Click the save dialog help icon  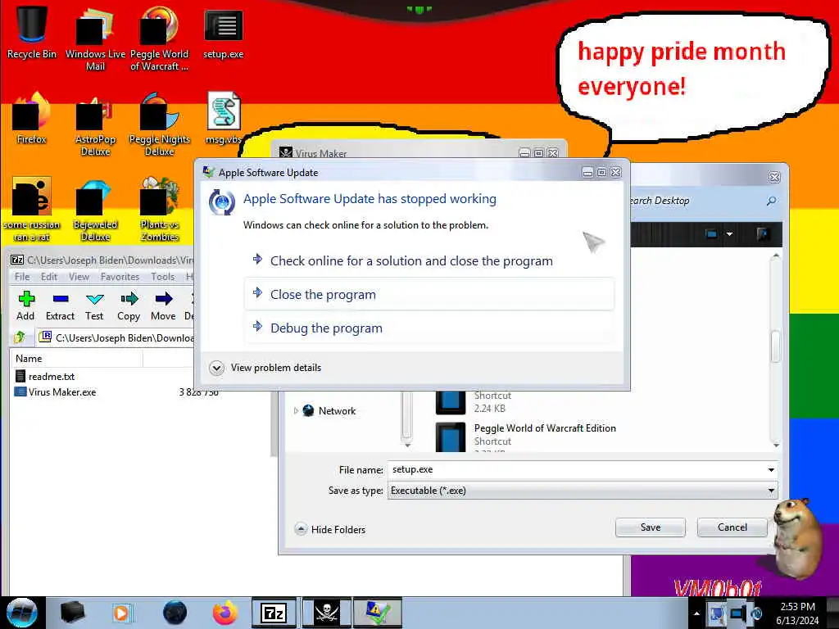[763, 233]
